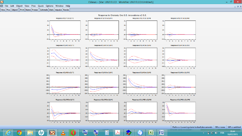Expand the View dropdown in VAR toolbar
This screenshot has height=136, width=242.
point(3,10)
